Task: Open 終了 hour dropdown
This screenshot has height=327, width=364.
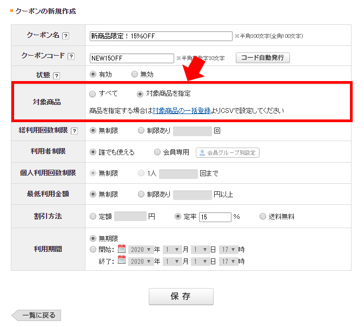Action: click(x=228, y=262)
